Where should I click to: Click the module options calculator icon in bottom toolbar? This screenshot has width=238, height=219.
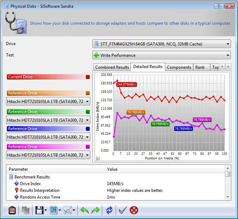(12, 210)
